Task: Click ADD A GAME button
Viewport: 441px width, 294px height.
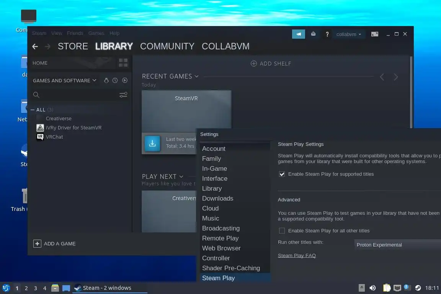Action: 55,243
